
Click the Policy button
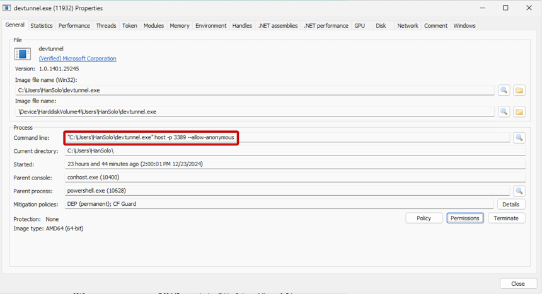click(424, 218)
